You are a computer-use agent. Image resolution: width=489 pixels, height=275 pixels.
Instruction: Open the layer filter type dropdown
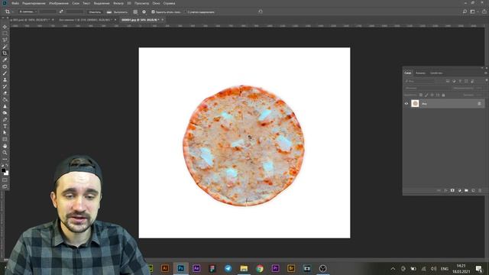point(419,81)
